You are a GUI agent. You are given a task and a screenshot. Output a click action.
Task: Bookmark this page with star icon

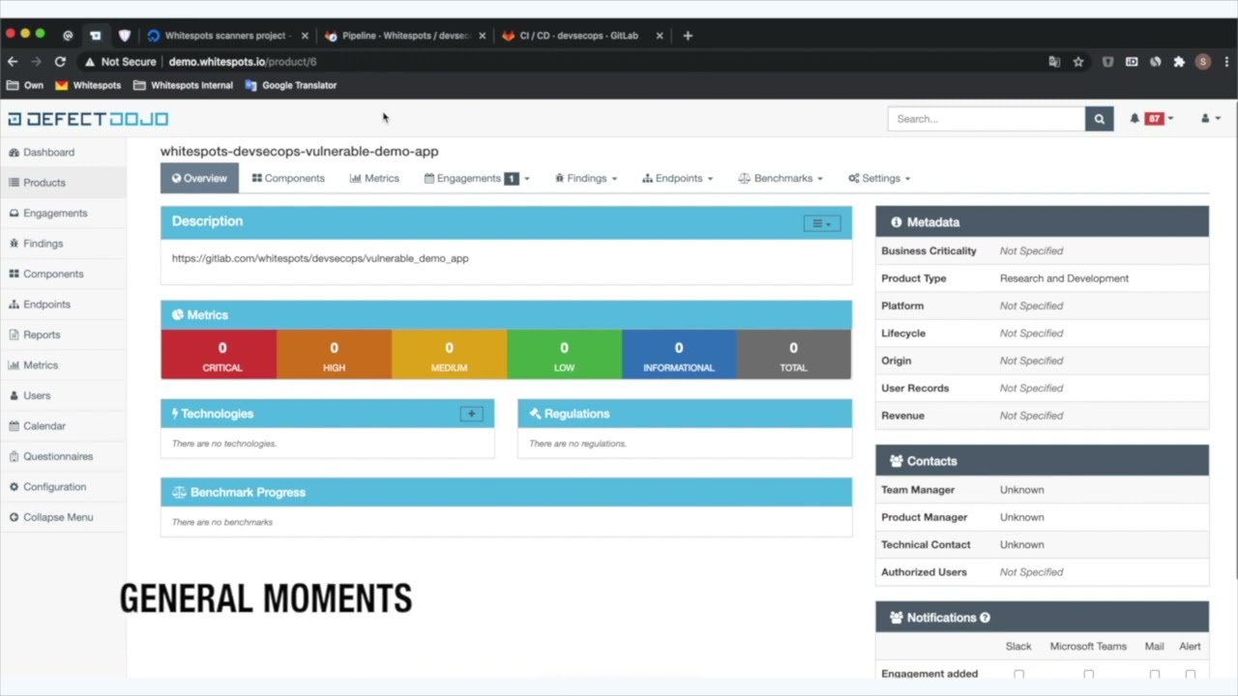[x=1078, y=62]
